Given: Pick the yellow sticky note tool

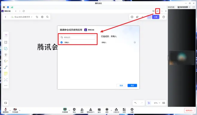Looking at the screenshot, I should 6,74.
